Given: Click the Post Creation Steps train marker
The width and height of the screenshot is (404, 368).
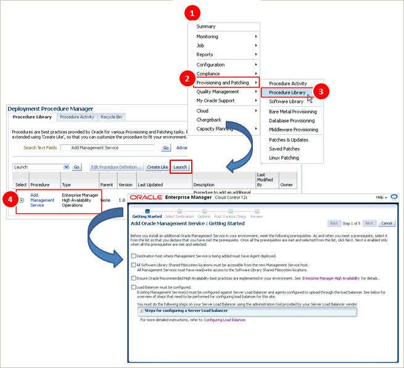Looking at the screenshot, I should 231,211.
